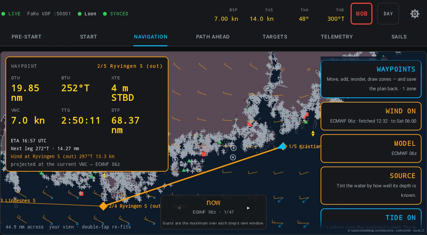Image resolution: width=427 pixels, height=235 pixels.
Task: Click the yellow cardinal buoy near Kristiansand
Action: (313, 133)
